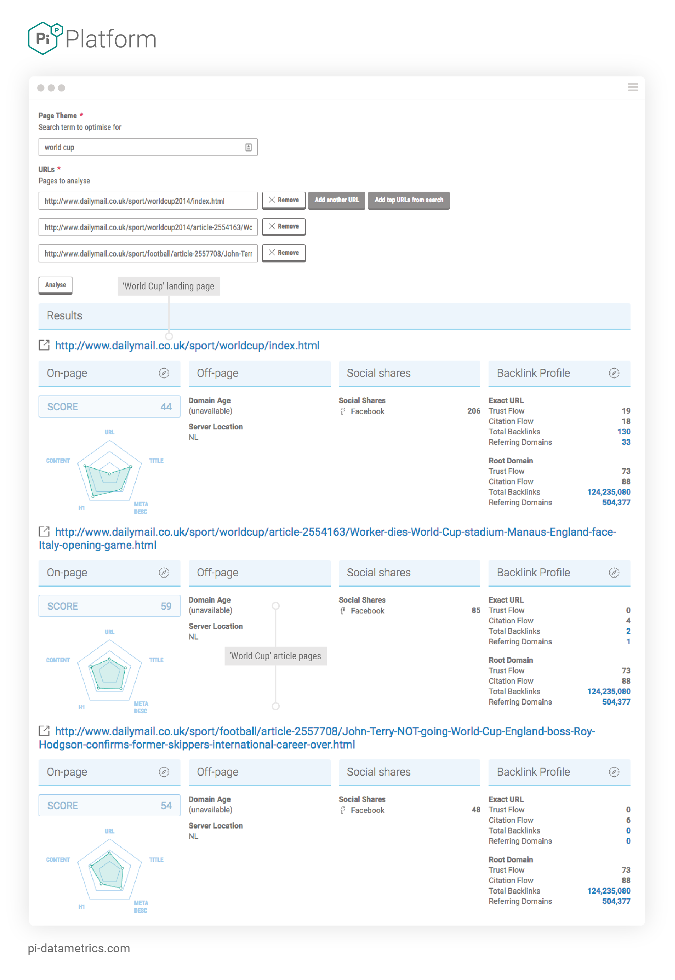Click compass icon in third Backlink Profile header
The height and width of the screenshot is (980, 675).
pos(614,772)
